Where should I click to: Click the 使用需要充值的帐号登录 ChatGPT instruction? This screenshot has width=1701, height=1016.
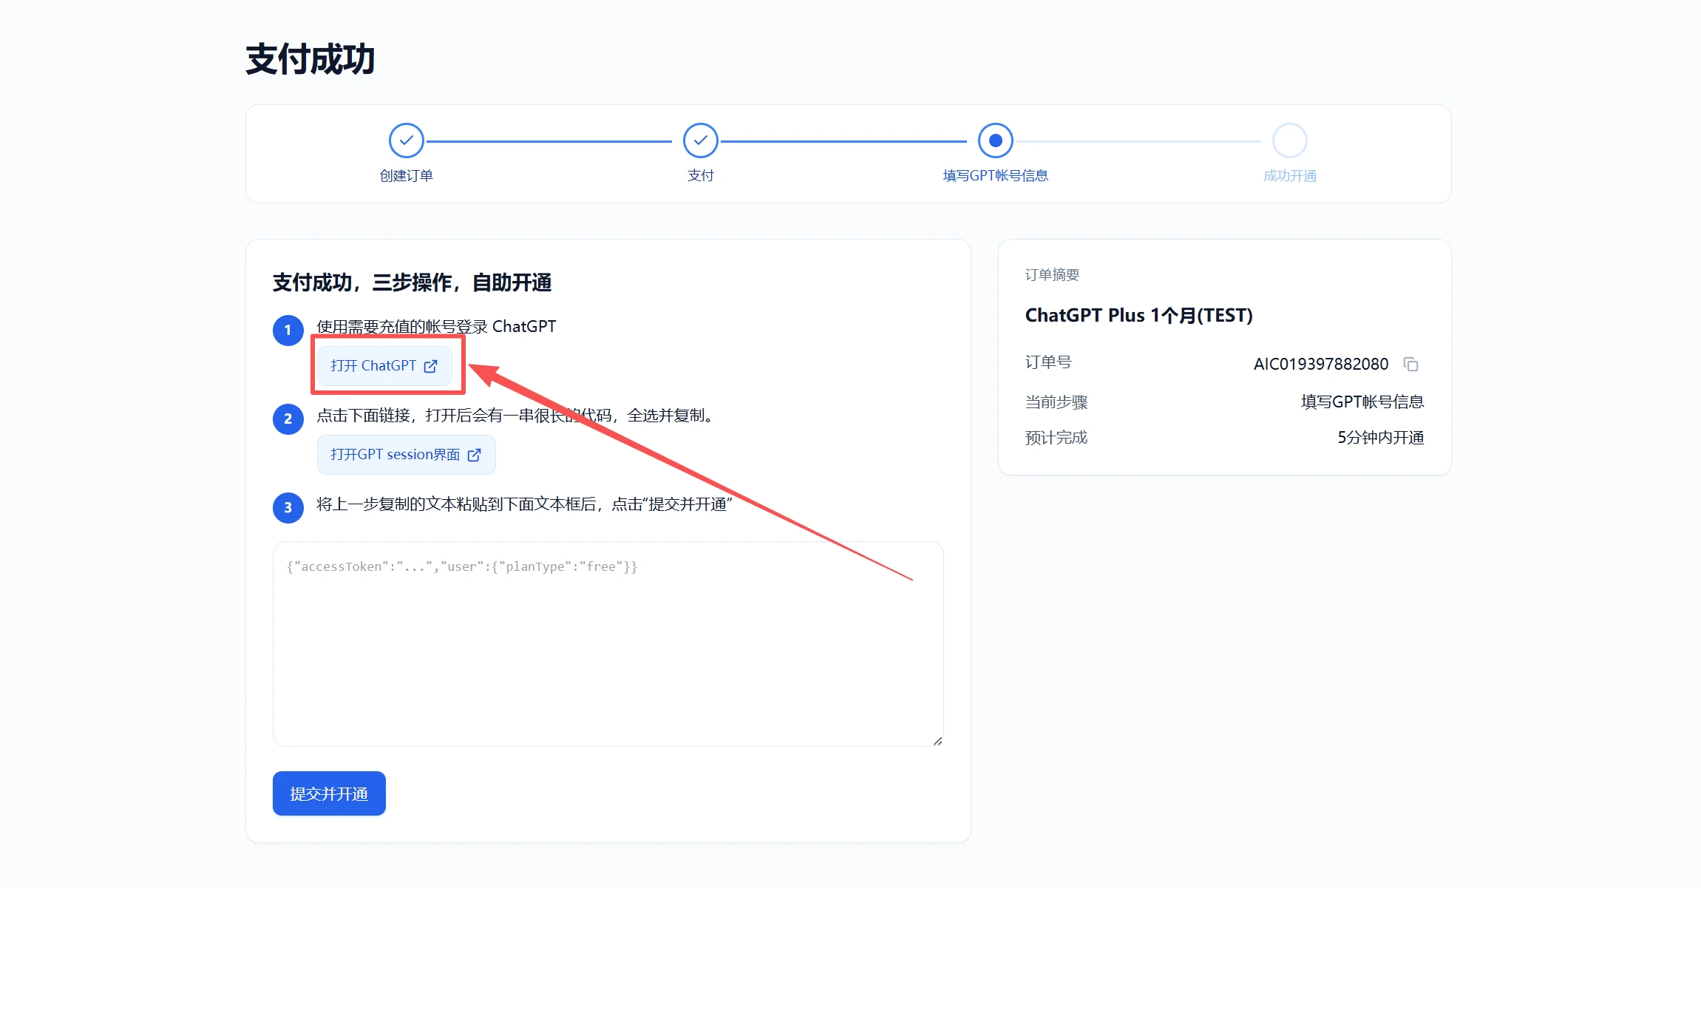(x=436, y=327)
